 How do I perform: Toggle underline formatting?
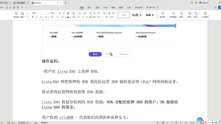pyautogui.click(x=41, y=17)
